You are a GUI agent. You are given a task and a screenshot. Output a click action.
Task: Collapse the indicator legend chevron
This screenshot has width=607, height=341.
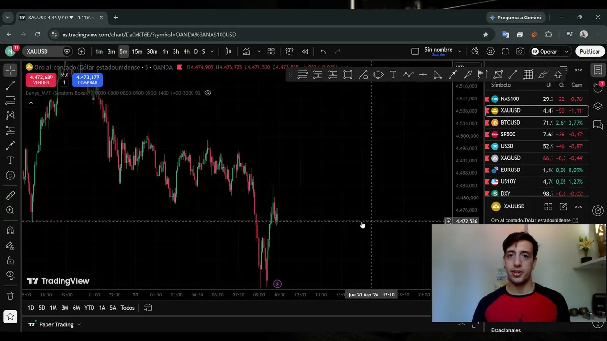[31, 103]
